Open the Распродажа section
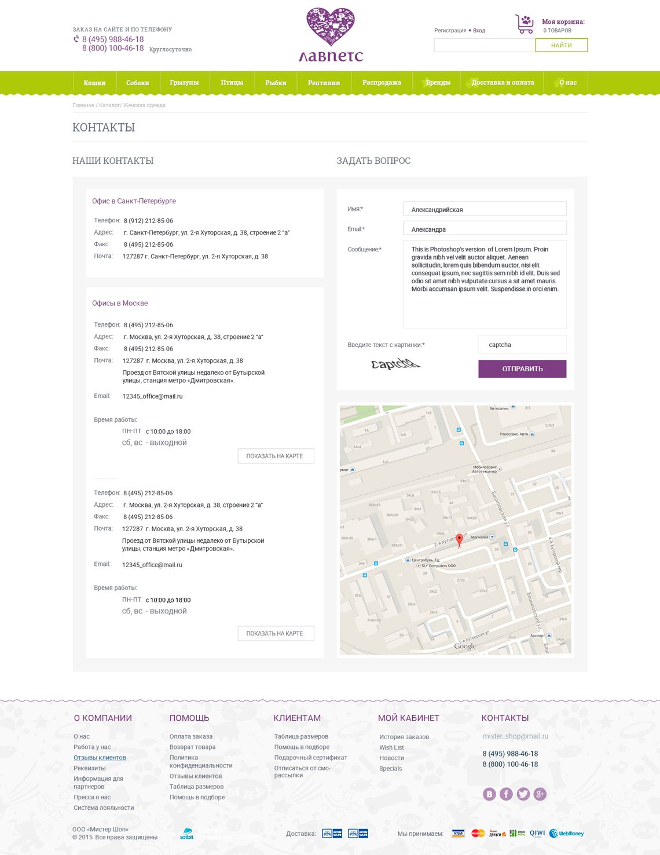Image resolution: width=660 pixels, height=855 pixels. (382, 83)
